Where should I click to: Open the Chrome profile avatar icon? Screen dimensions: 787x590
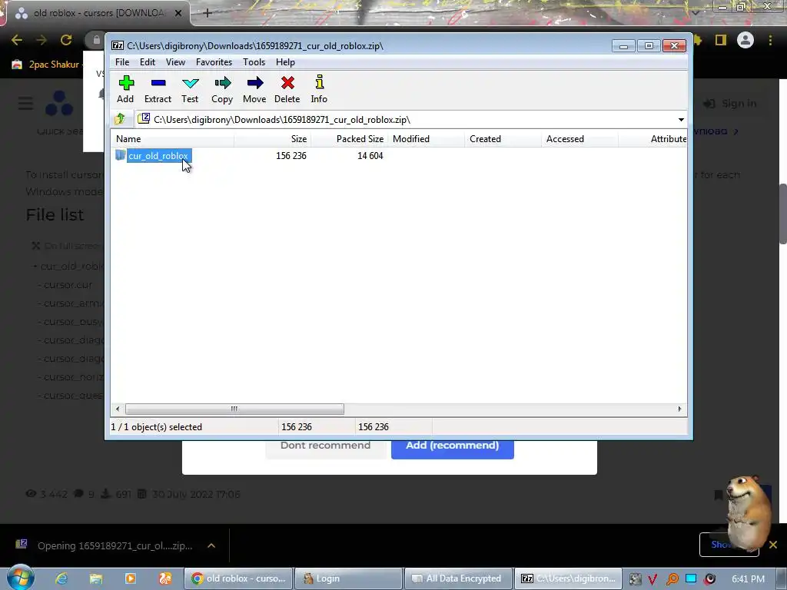click(x=745, y=40)
